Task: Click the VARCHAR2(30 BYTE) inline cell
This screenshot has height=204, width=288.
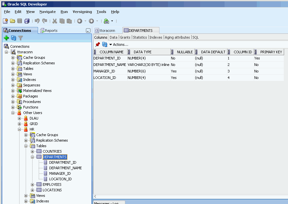Action: pyautogui.click(x=148, y=65)
